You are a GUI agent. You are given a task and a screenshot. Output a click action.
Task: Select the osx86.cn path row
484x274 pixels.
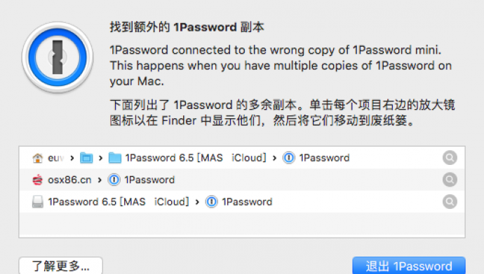(x=242, y=180)
